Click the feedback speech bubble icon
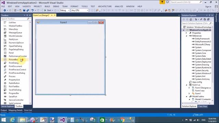This screenshot has width=219, height=123. coord(167,2)
